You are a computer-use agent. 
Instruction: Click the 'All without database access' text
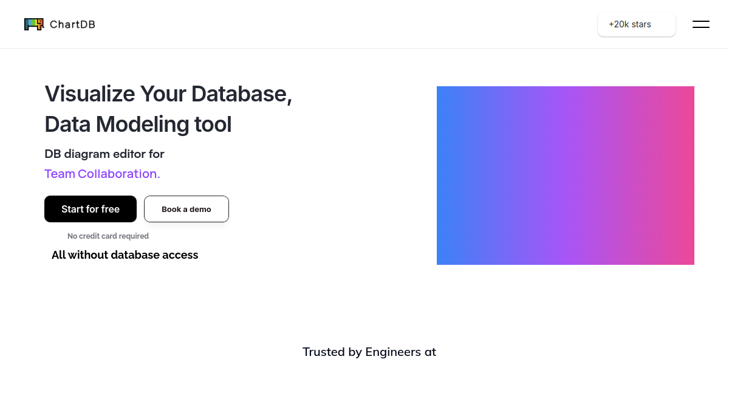(125, 255)
